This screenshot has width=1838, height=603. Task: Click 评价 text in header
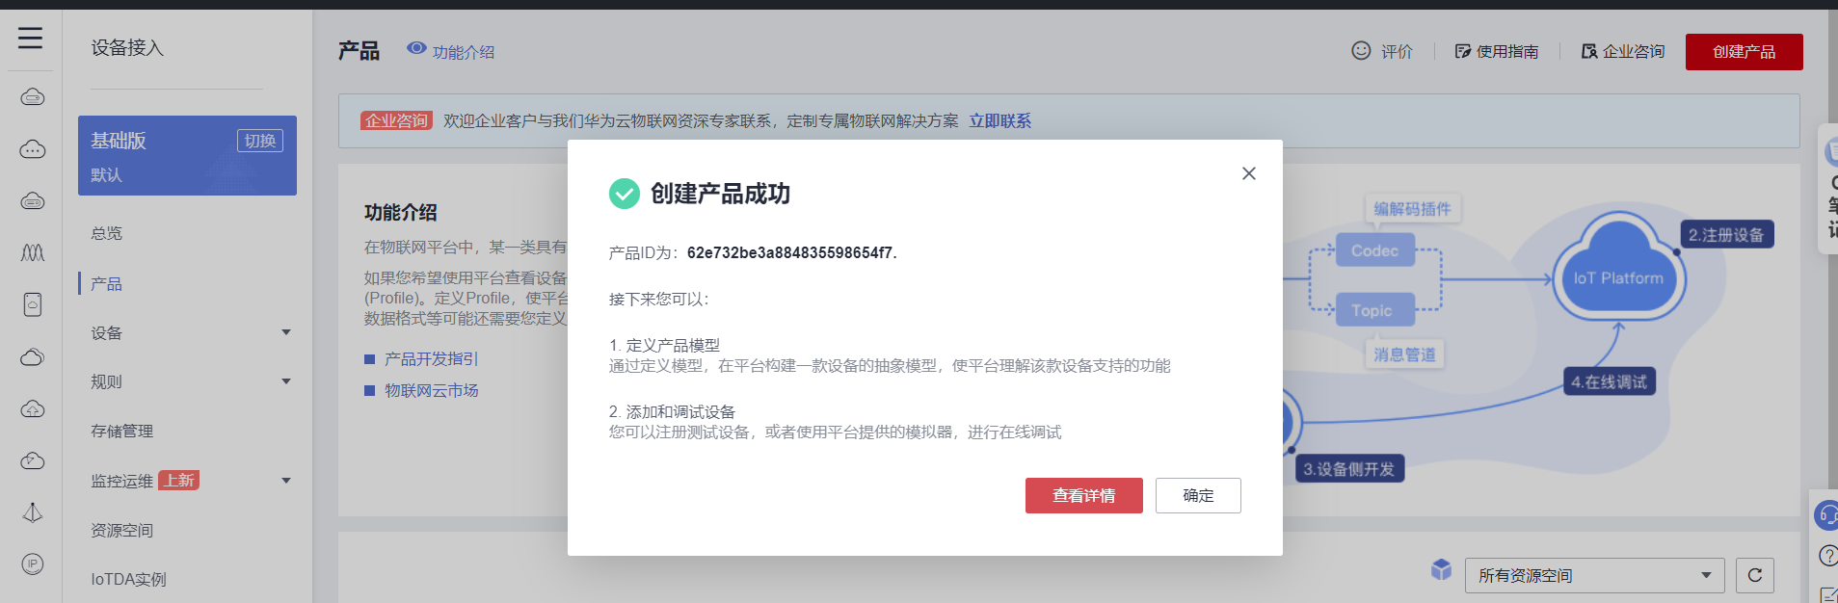1397,52
